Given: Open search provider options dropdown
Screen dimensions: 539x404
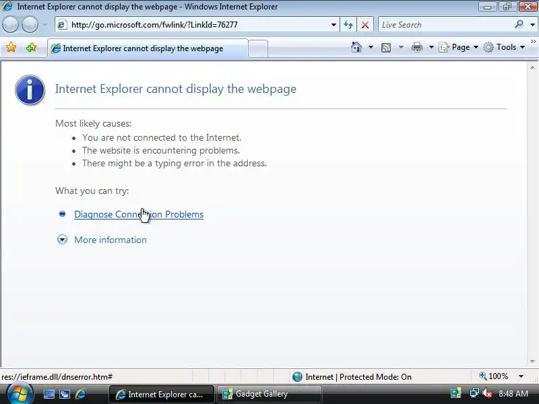Looking at the screenshot, I should [x=532, y=25].
